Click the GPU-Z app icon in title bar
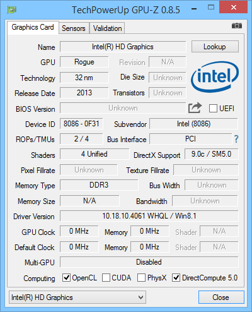The image size is (252, 312). pyautogui.click(x=12, y=9)
